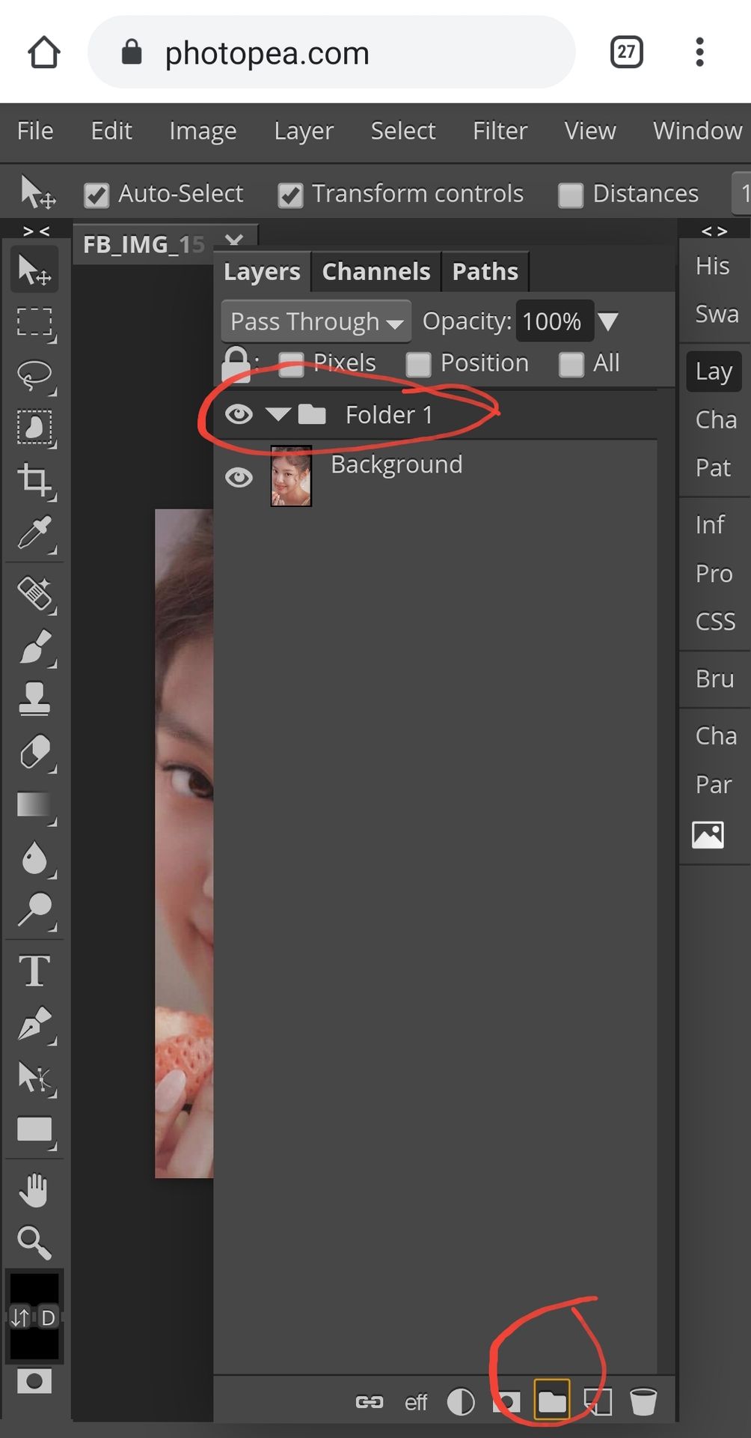Disable the Auto-Select checkbox
This screenshot has width=751, height=1438.
pos(96,195)
